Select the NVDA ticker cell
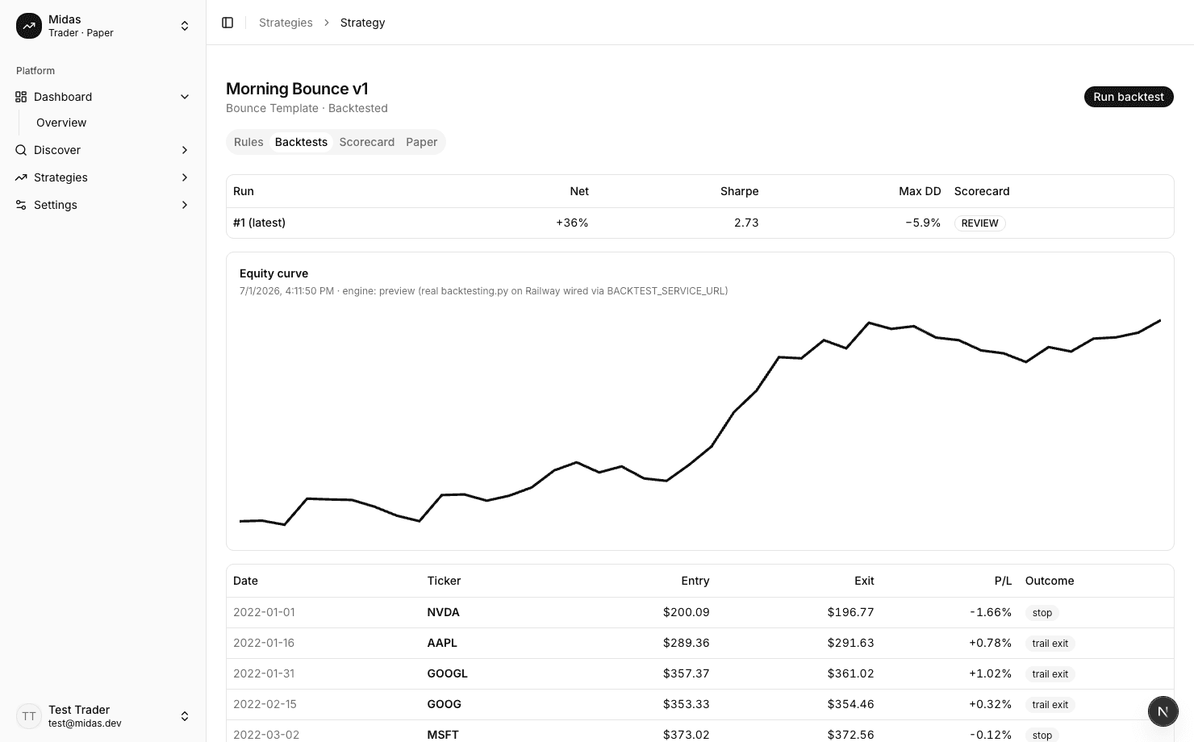 (443, 612)
